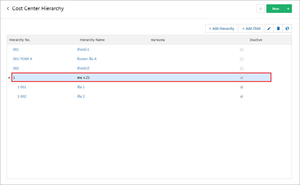Open hierarchy link 002
300x185 pixels.
click(16, 68)
